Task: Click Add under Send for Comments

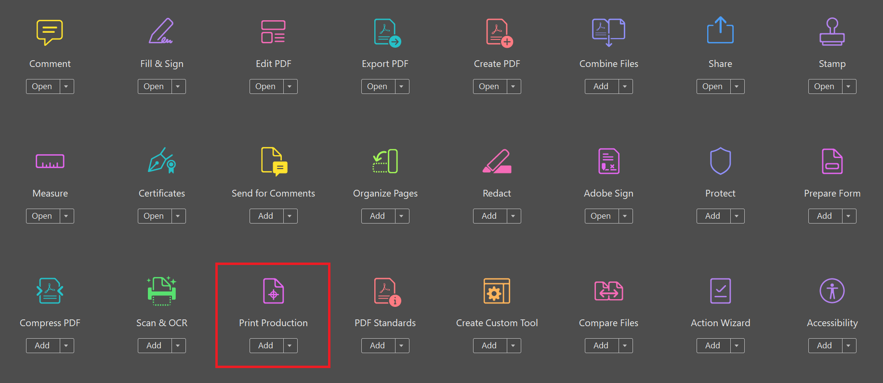Action: point(266,216)
